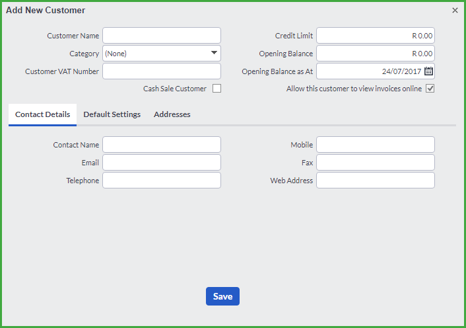The height and width of the screenshot is (328, 466).
Task: Click the Web Address input field
Action: click(376, 181)
